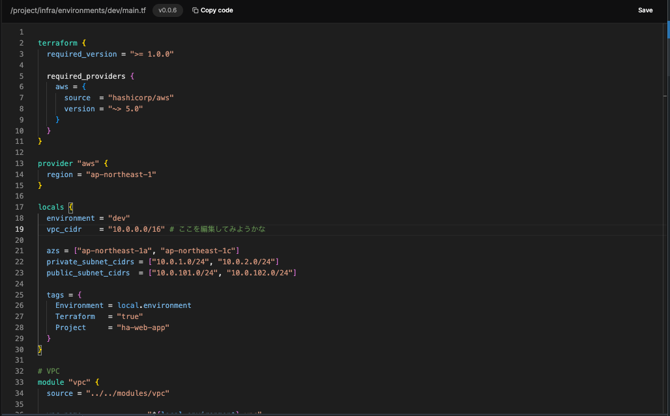This screenshot has height=416, width=670.
Task: Open the v0.0.6 version badge
Action: [x=167, y=10]
